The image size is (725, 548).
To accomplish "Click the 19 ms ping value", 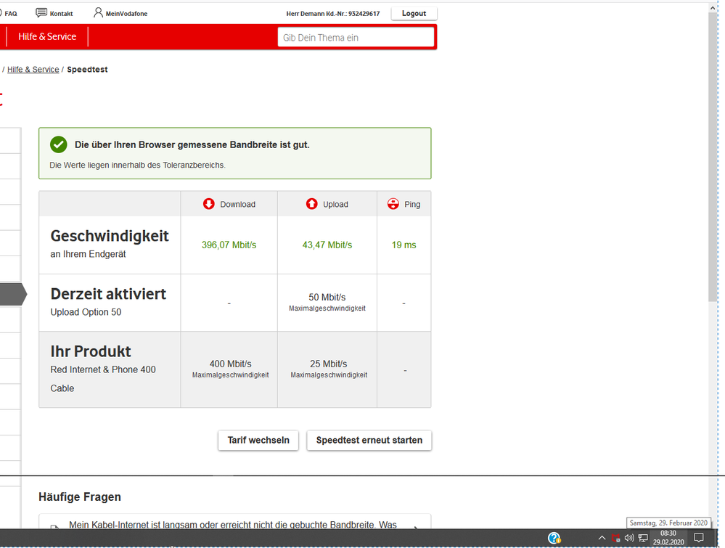I will pos(404,245).
